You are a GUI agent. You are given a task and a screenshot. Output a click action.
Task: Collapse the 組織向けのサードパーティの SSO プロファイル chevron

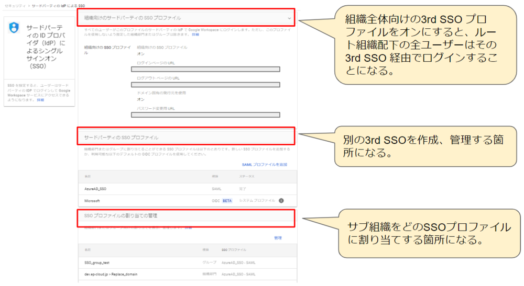(289, 18)
